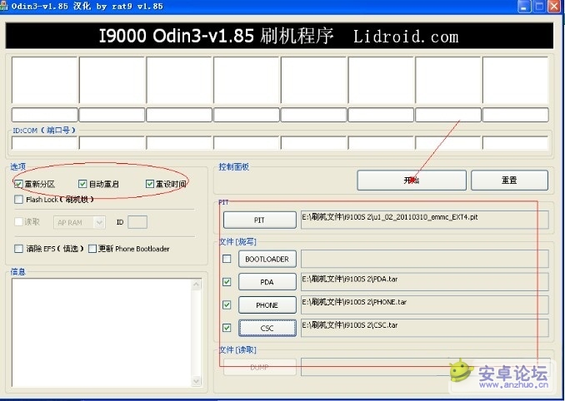Check the BOOTLOADER file checkbox

227,259
